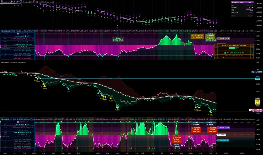Click date label 23 on time axis
The height and width of the screenshot is (155, 263).
[x=236, y=153]
